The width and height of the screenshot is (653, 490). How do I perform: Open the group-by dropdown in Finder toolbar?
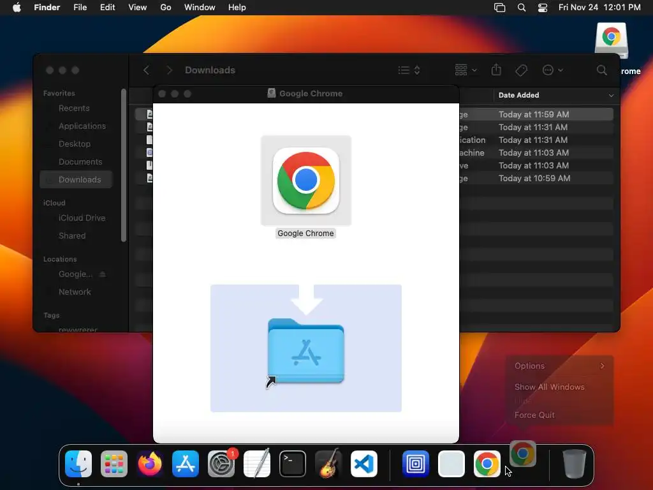click(466, 70)
